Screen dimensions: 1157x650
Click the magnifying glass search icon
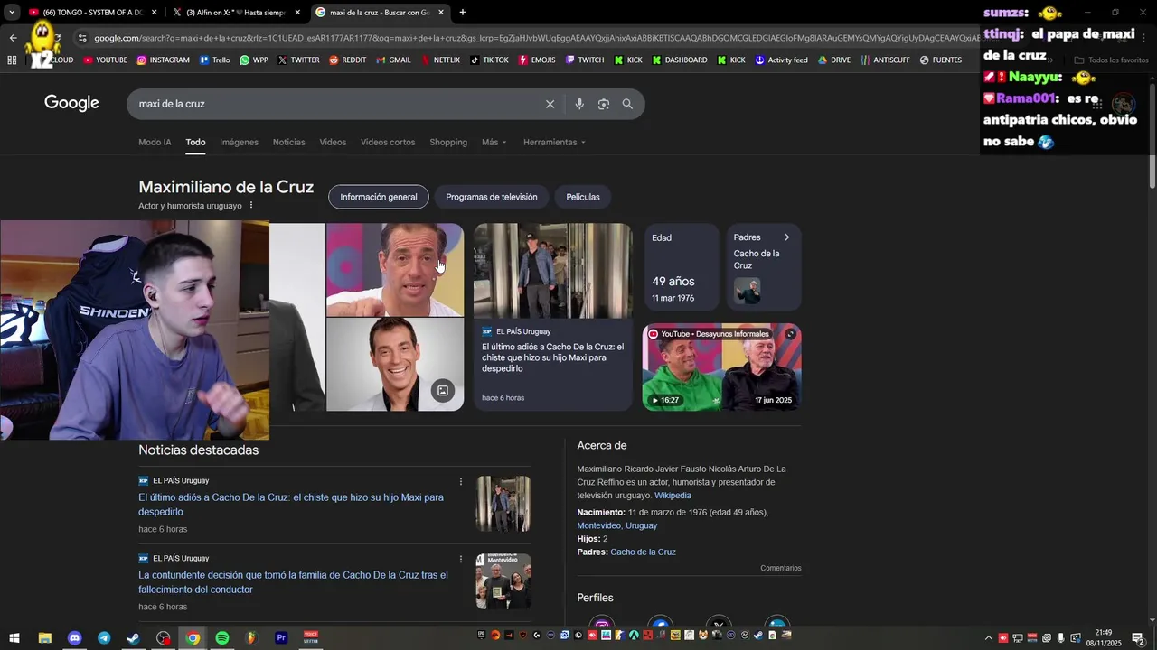pos(627,104)
